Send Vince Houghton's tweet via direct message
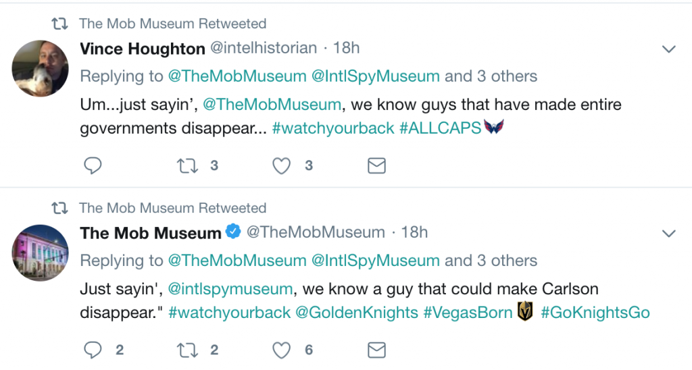The image size is (692, 370). (376, 166)
